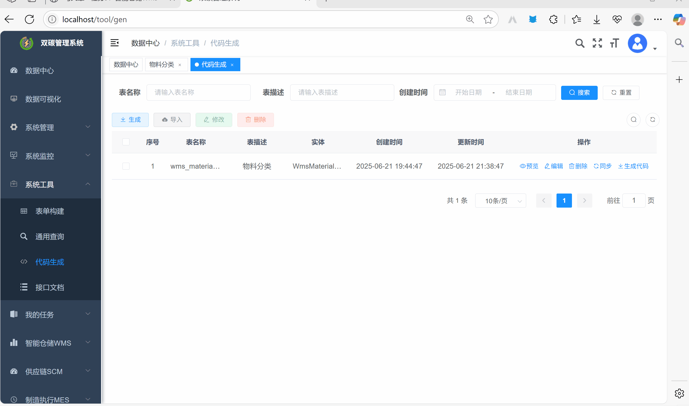
Task: Select the 数据中心 tab
Action: tap(126, 65)
